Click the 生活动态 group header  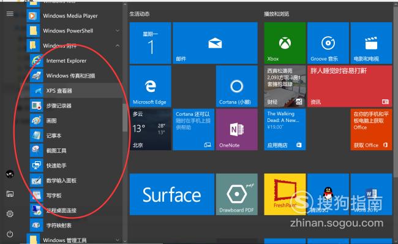[x=140, y=13]
